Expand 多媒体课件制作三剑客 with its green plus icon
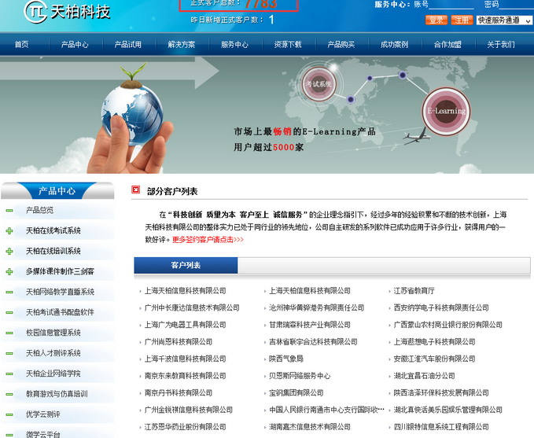Image resolution: width=534 pixels, height=438 pixels. [9, 272]
